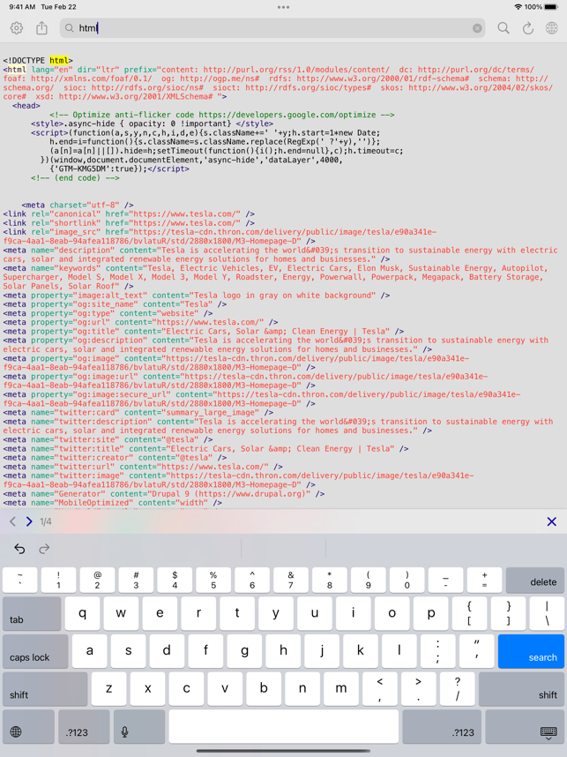The width and height of the screenshot is (567, 757).
Task: Hide keyboard with the dismiss key
Action: point(525,727)
